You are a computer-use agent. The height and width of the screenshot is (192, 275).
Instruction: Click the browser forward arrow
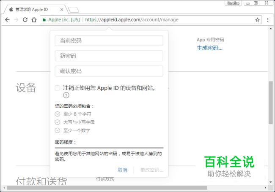[16, 19]
